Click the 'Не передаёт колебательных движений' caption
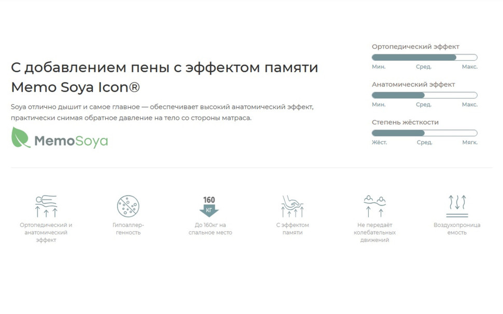503x314 pixels. pos(374,233)
